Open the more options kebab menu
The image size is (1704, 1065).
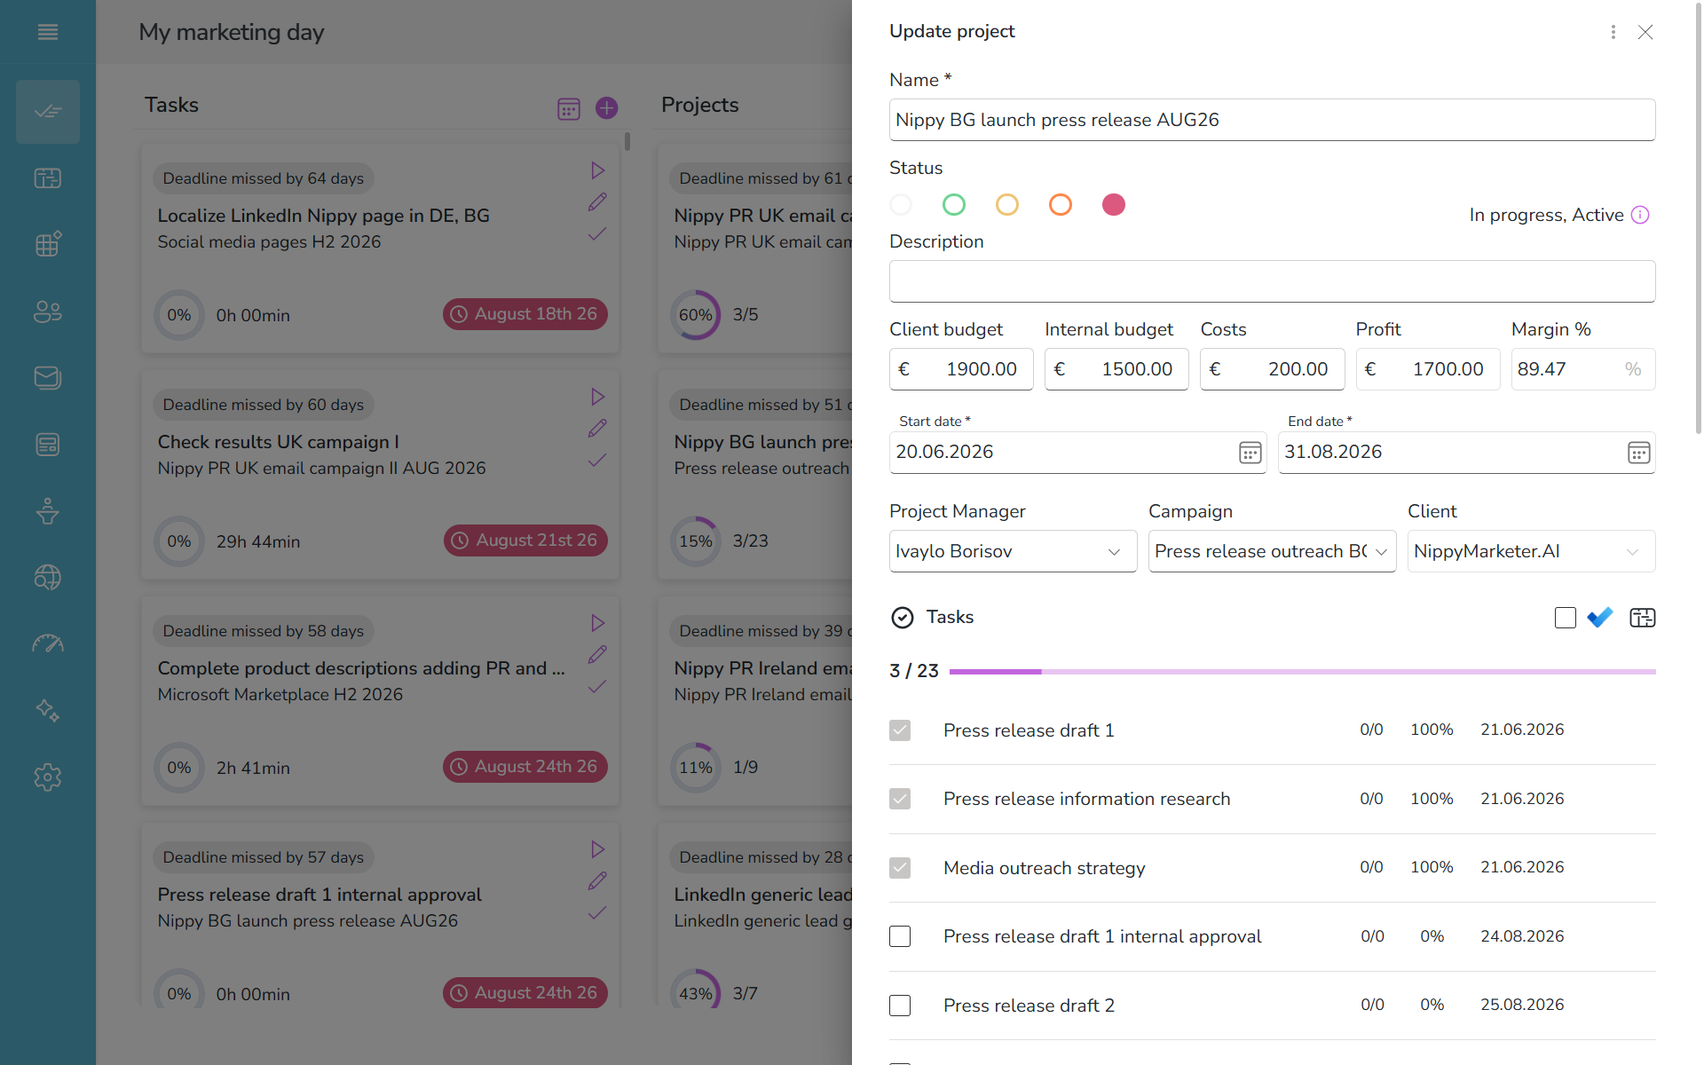point(1613,32)
